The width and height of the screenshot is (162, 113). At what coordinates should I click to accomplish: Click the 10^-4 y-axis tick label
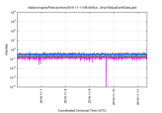(x=13, y=87)
